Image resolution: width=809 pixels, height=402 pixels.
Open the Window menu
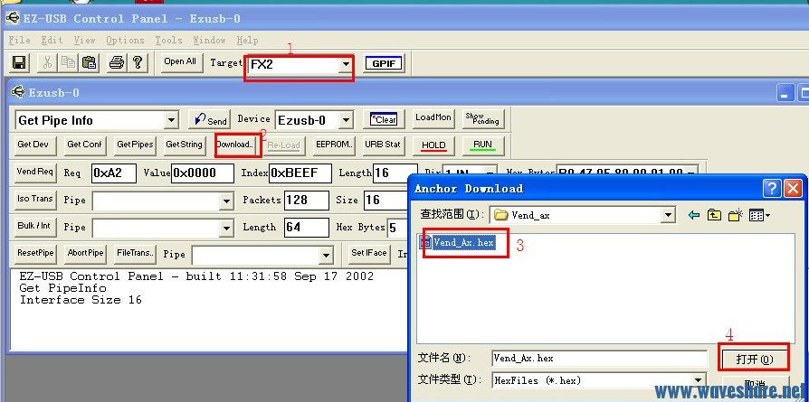[209, 40]
